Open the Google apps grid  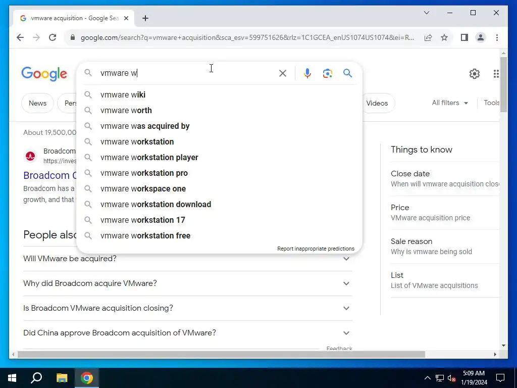point(496,74)
